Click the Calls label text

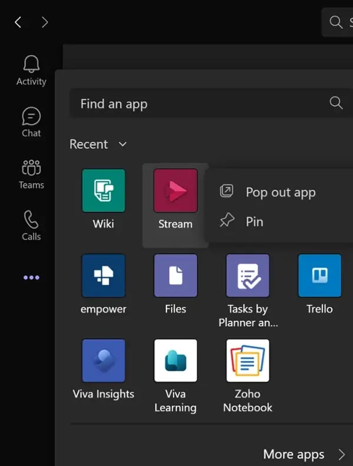click(x=31, y=237)
